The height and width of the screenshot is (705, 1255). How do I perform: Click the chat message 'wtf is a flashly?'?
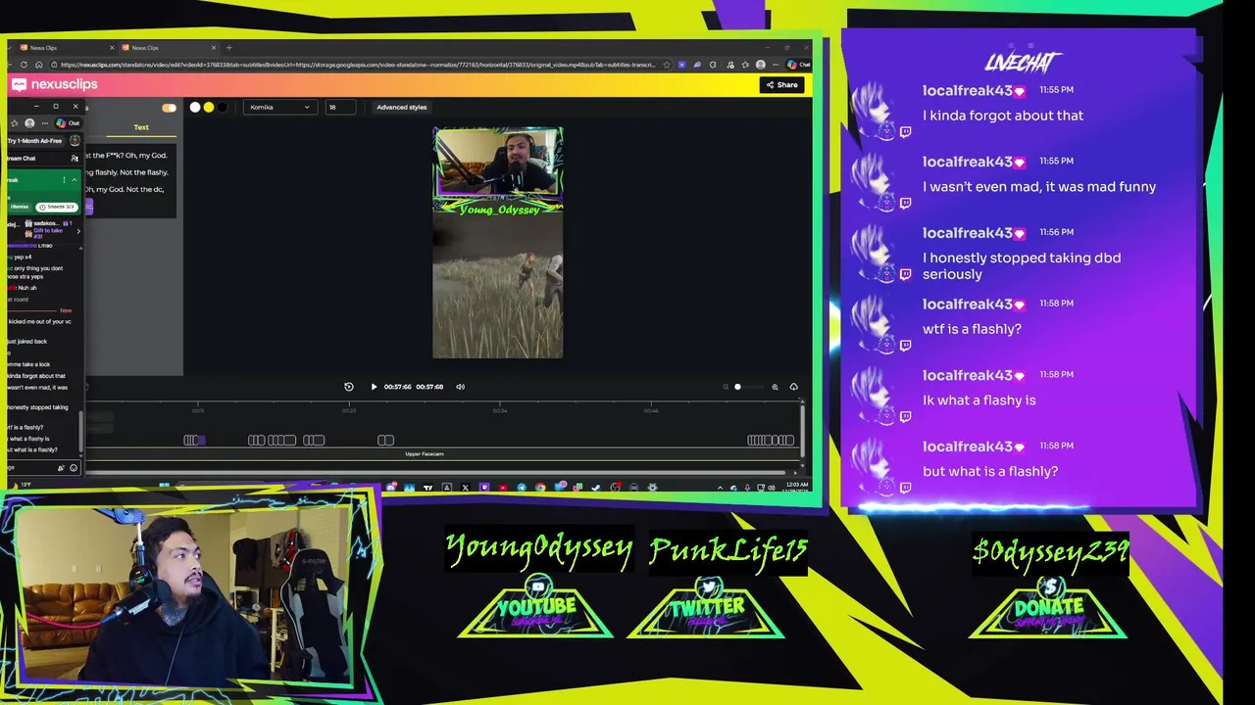(x=972, y=329)
